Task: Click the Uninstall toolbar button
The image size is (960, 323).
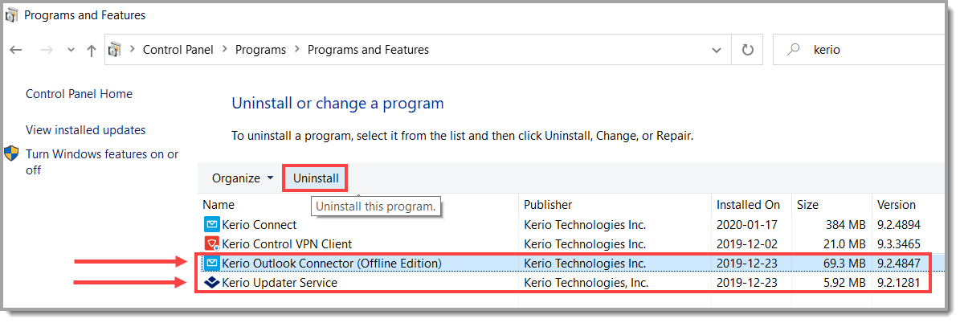Action: (316, 178)
